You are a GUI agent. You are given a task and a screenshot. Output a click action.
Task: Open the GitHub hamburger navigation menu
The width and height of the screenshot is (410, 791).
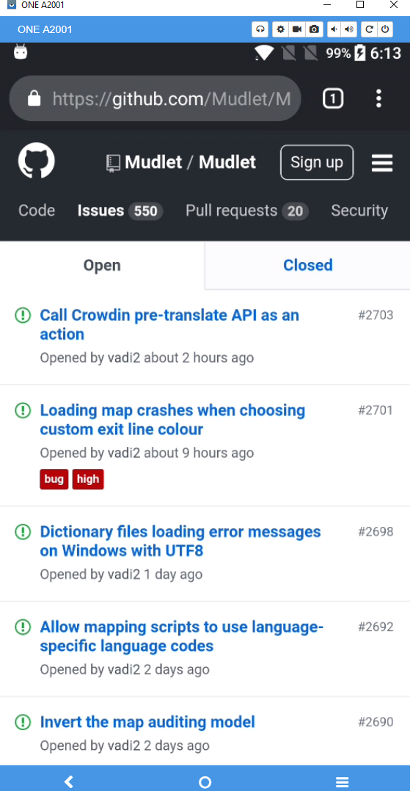point(381,162)
